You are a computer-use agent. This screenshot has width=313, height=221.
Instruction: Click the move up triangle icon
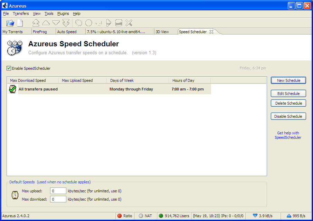(x=46, y=23)
